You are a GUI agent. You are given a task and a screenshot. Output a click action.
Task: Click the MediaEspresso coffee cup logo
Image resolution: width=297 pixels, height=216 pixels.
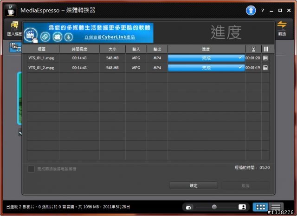tap(10, 11)
